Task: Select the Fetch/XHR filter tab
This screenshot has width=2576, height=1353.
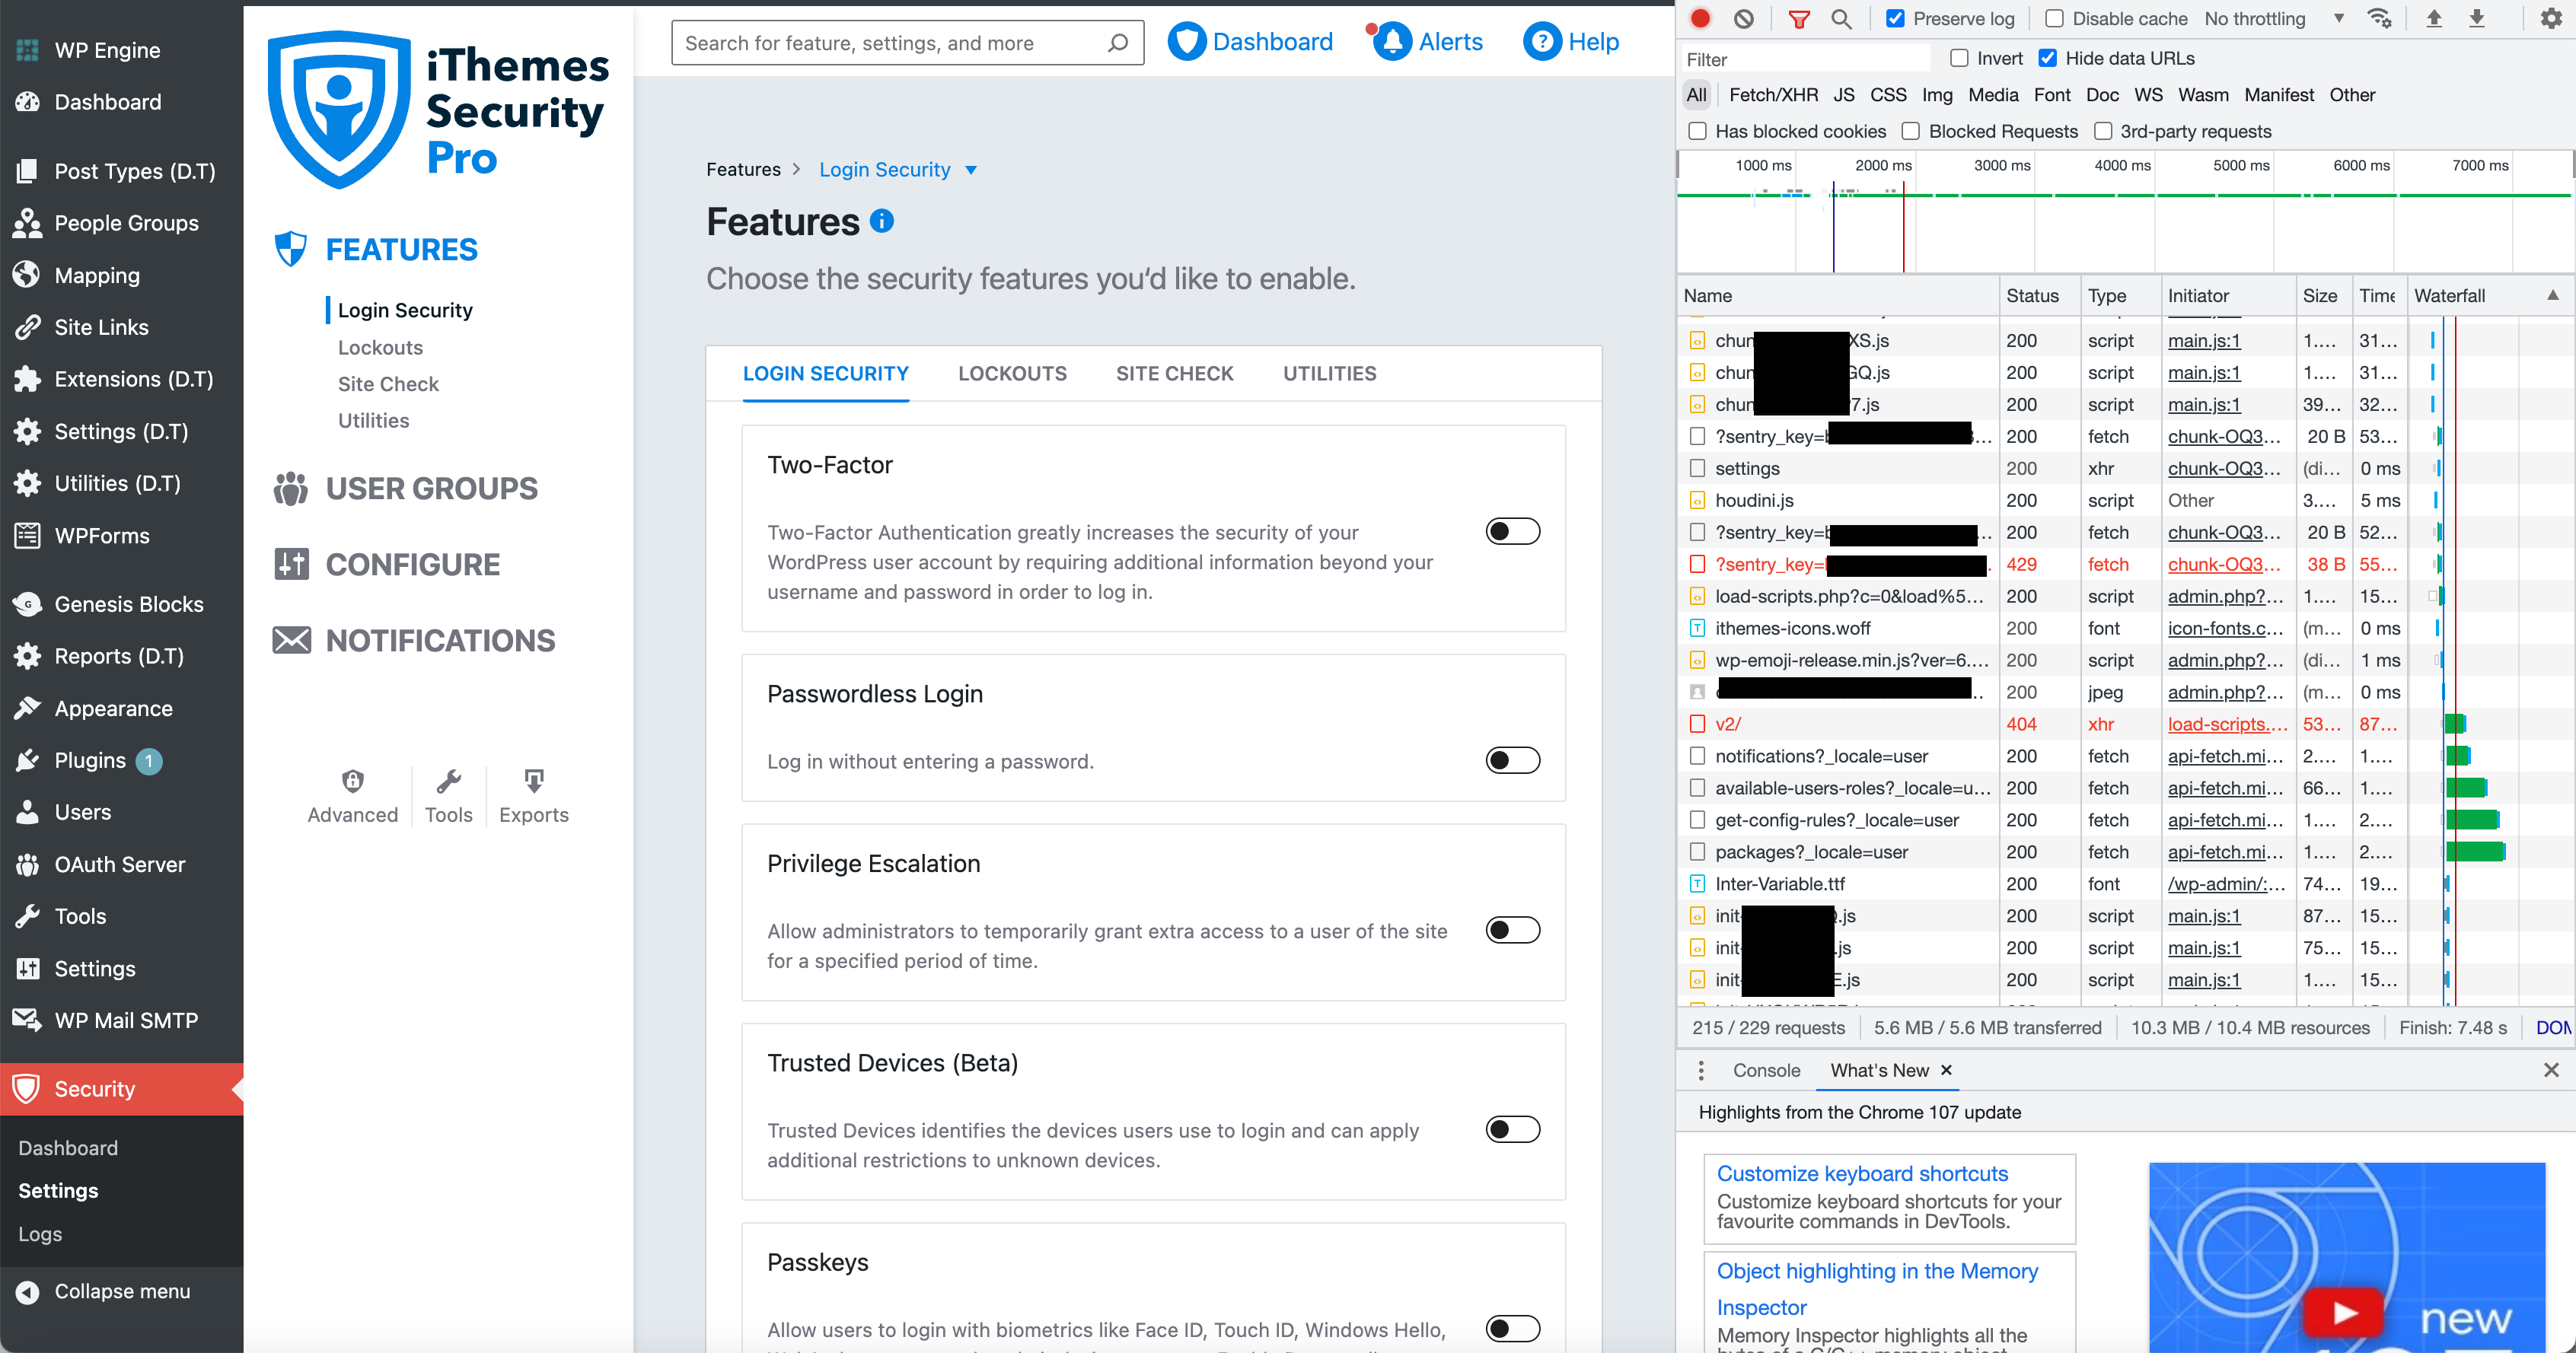Action: pyautogui.click(x=1773, y=95)
